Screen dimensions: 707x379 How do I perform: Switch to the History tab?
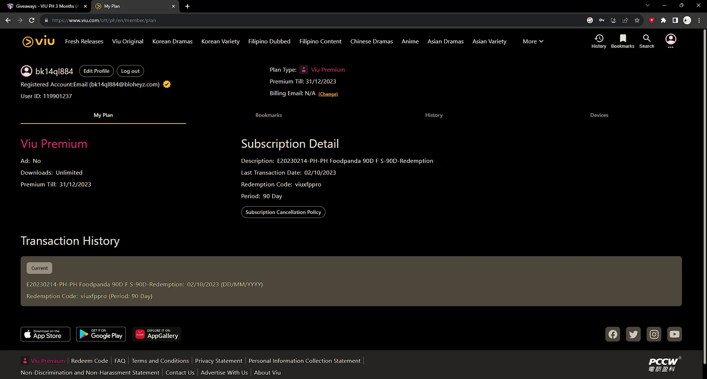tap(434, 115)
